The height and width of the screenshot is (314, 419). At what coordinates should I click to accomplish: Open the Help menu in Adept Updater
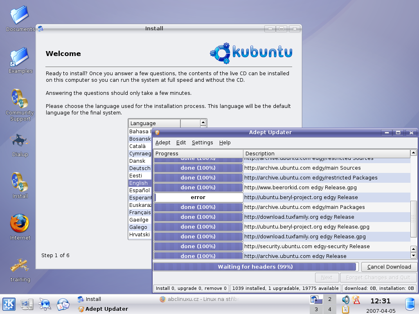(225, 143)
